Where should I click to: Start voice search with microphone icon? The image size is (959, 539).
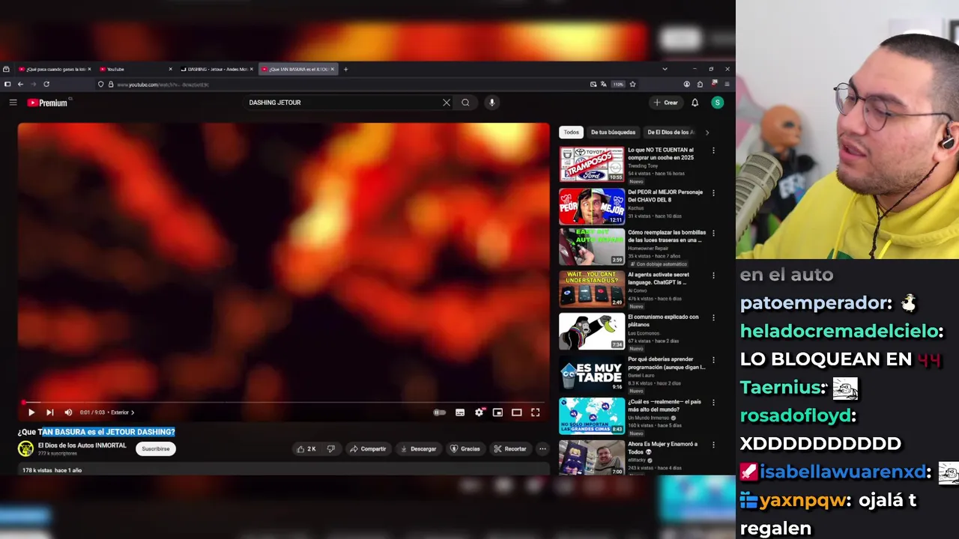(x=491, y=103)
